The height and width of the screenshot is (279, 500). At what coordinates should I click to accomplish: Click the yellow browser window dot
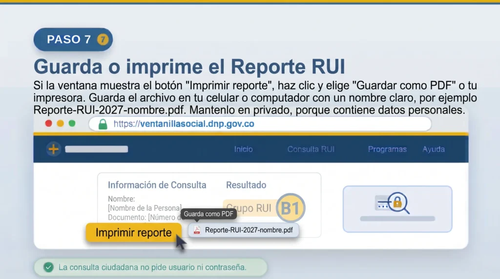pyautogui.click(x=60, y=123)
